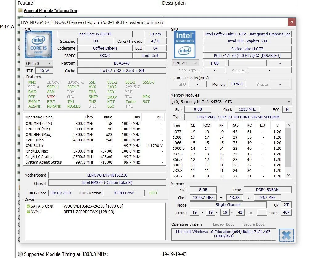The height and width of the screenshot is (258, 316).
Task: Click the 45 W TDP field
Action: [44, 71]
